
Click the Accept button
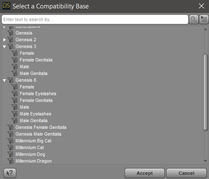tap(145, 173)
